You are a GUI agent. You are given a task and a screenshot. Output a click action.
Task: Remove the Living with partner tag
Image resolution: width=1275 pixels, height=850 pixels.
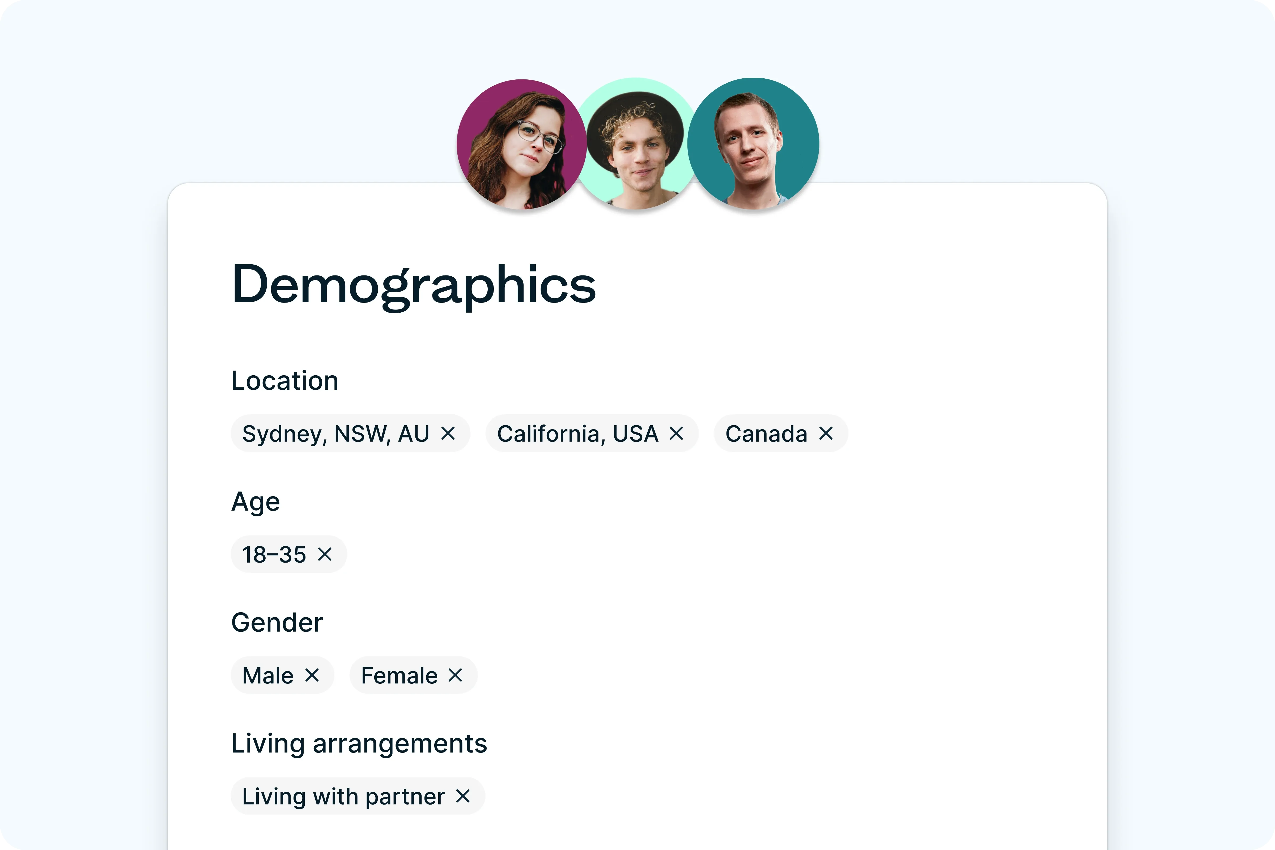(x=463, y=796)
